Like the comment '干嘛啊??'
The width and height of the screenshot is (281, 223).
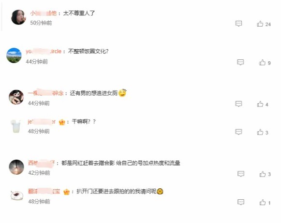point(260,132)
